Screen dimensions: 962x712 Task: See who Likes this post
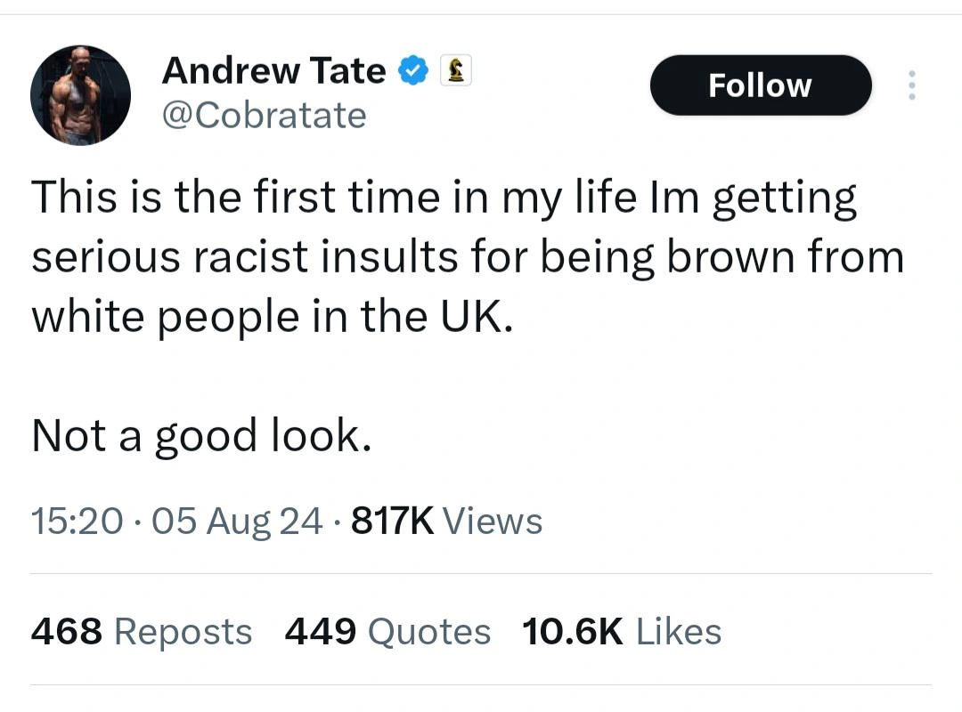tap(680, 632)
